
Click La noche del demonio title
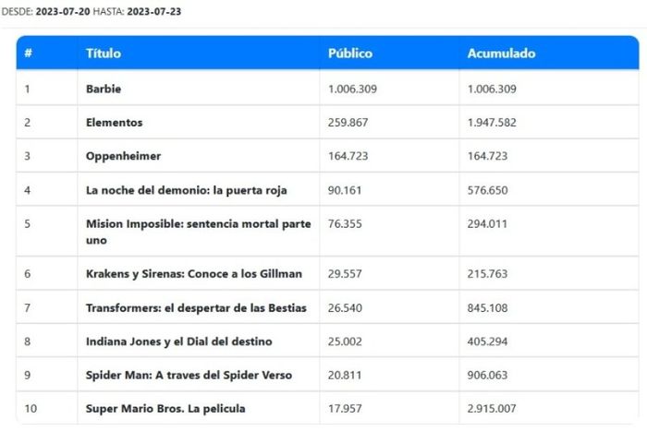click(x=186, y=190)
